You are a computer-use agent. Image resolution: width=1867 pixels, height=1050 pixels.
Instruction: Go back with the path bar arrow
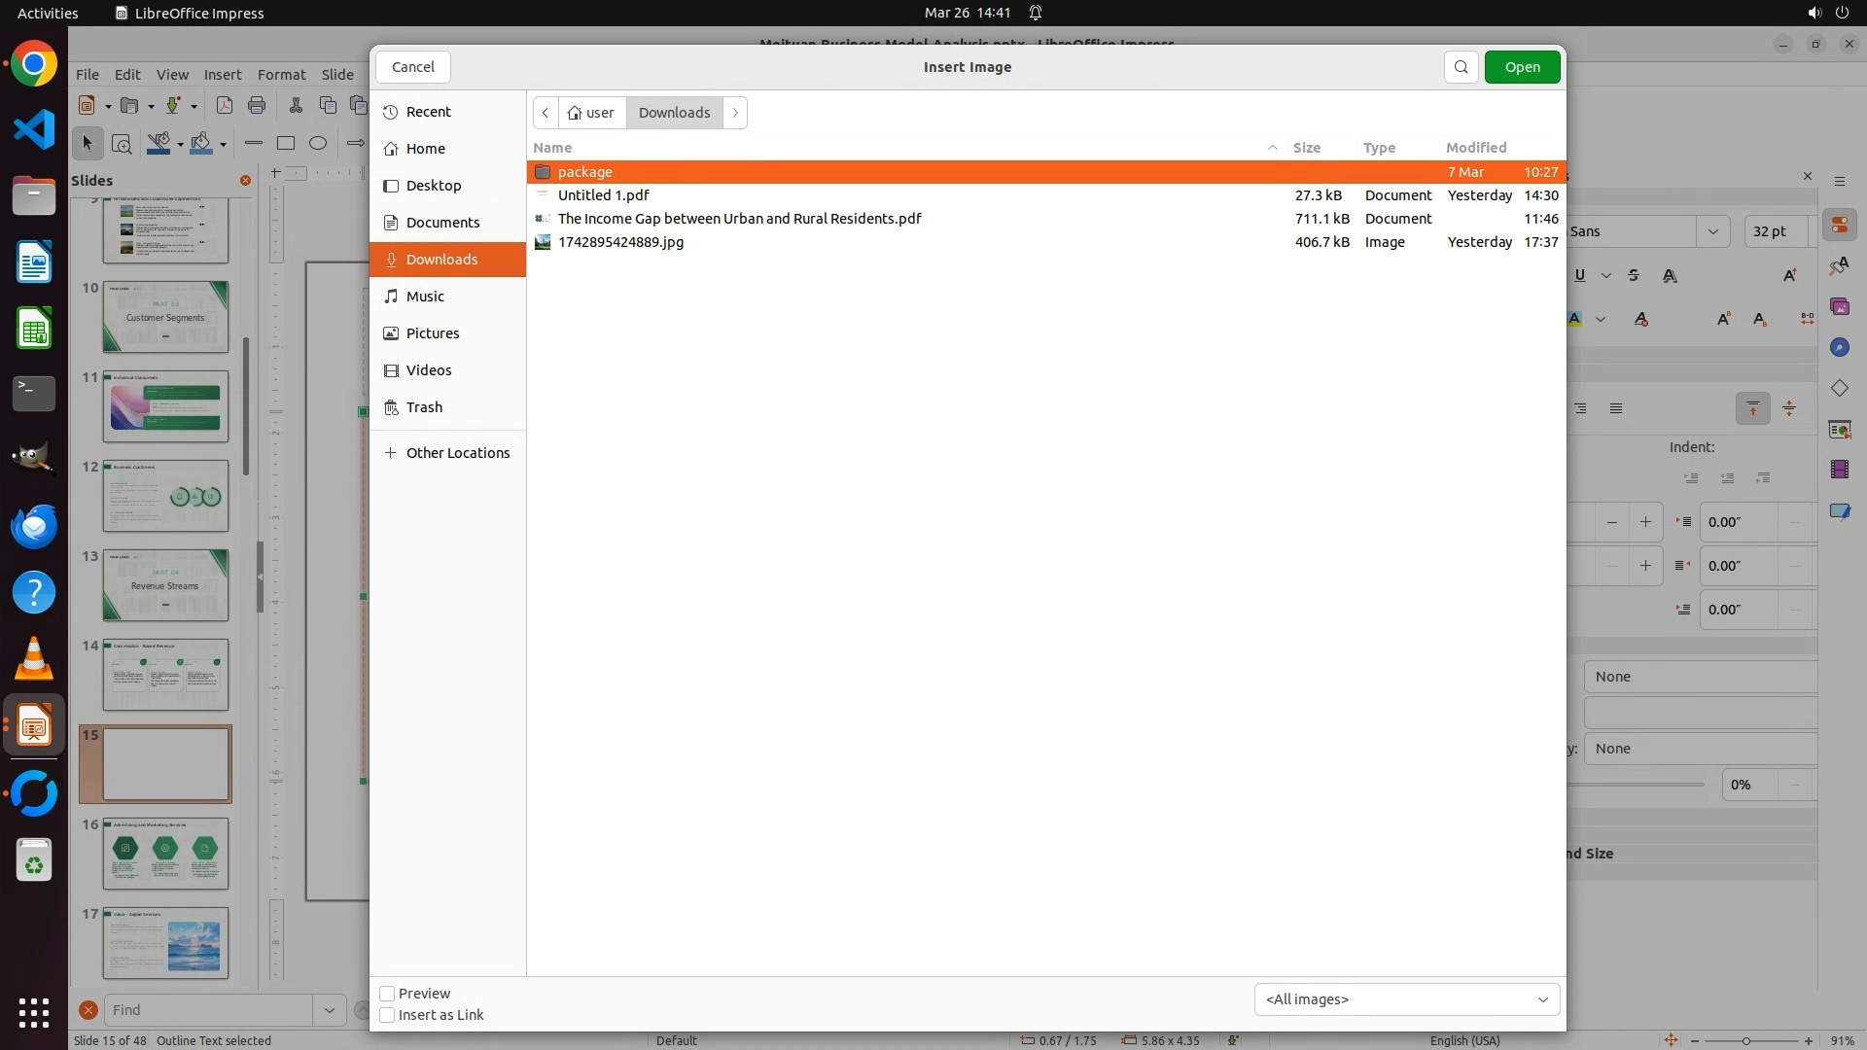coord(546,113)
